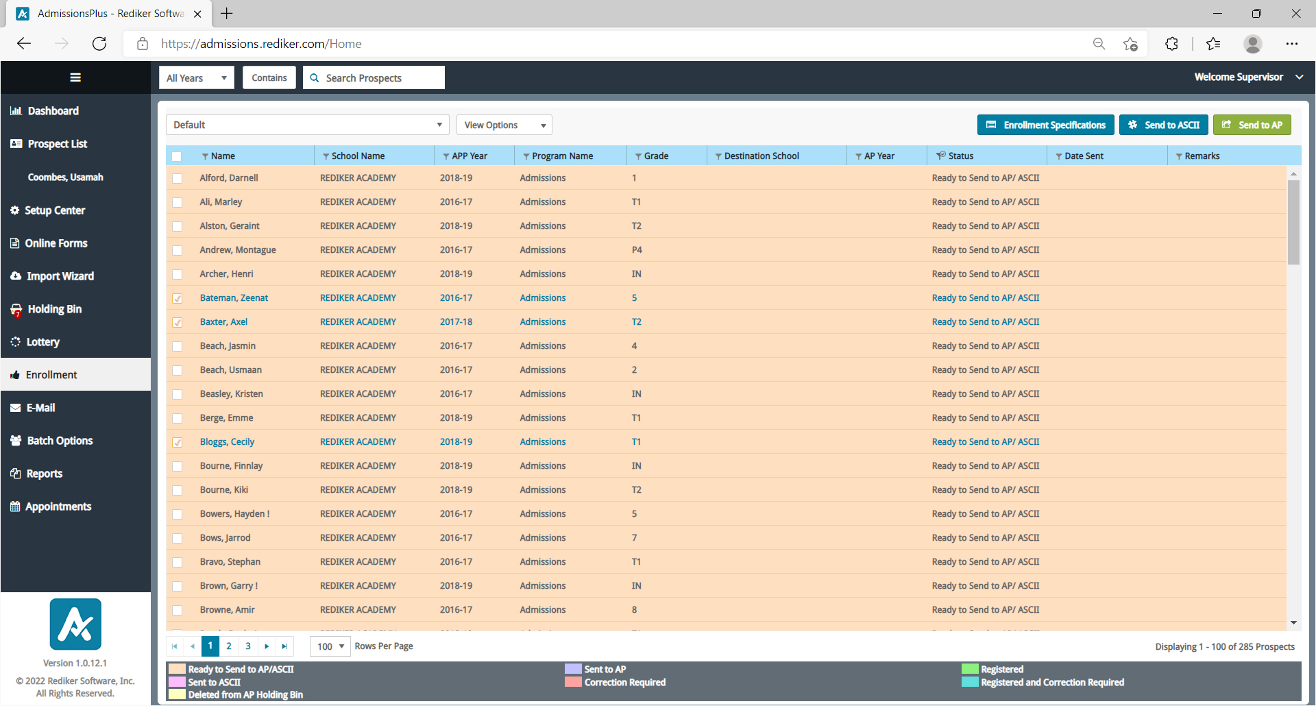This screenshot has height=706, width=1316.
Task: Uncheck the box for Bateman, Zeenat
Action: click(x=177, y=298)
